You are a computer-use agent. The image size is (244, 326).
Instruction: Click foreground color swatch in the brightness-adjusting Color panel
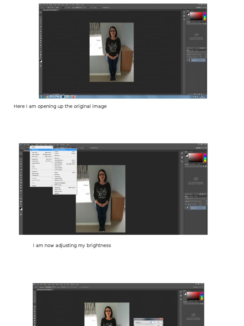(x=186, y=154)
